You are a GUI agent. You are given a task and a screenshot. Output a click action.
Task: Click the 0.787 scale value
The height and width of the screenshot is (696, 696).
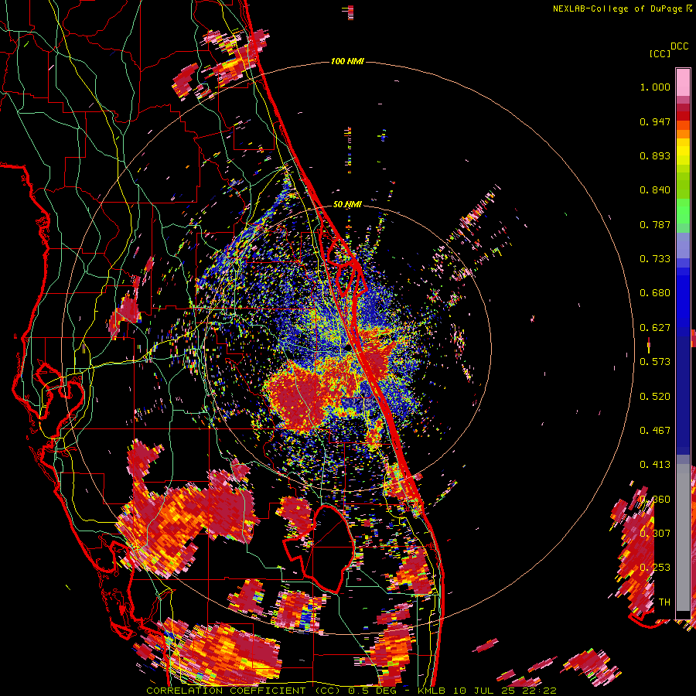(655, 224)
